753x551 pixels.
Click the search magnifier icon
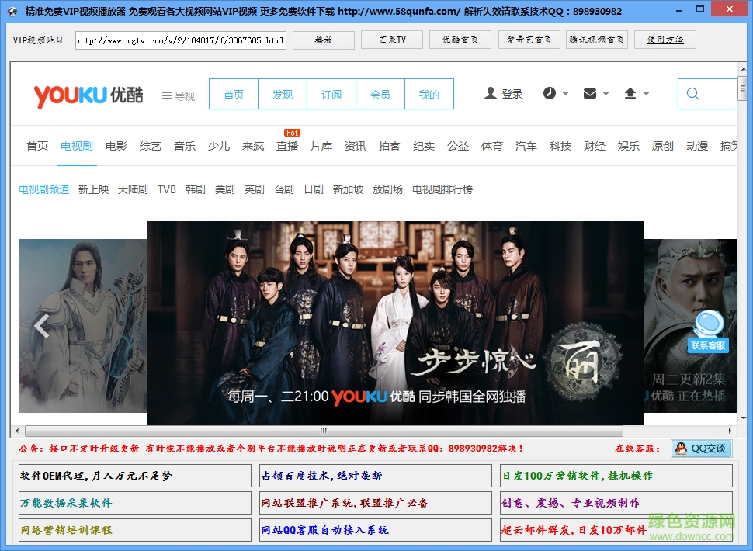tap(692, 93)
